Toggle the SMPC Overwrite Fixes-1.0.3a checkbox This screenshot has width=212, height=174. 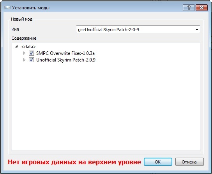pyautogui.click(x=31, y=53)
